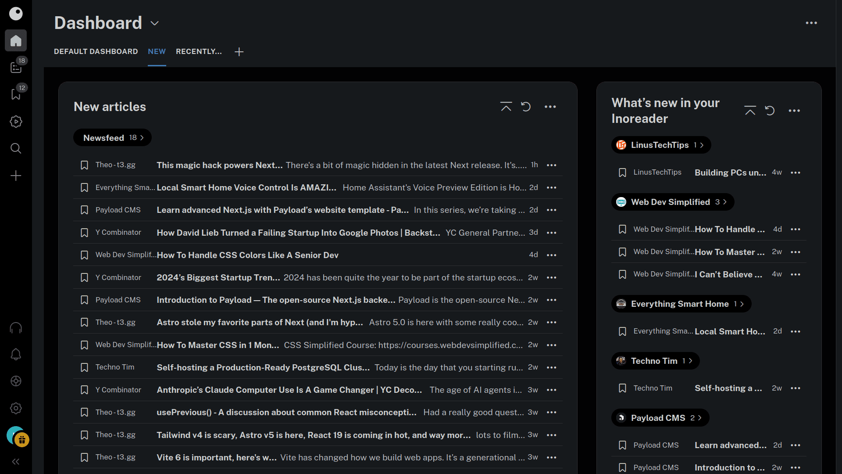Collapse New articles widget with the up-arrow icon
Viewport: 842px width, 474px height.
(x=506, y=107)
